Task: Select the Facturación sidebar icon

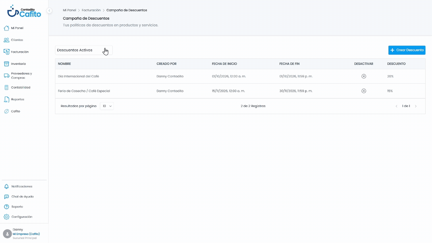Action: (x=6, y=52)
